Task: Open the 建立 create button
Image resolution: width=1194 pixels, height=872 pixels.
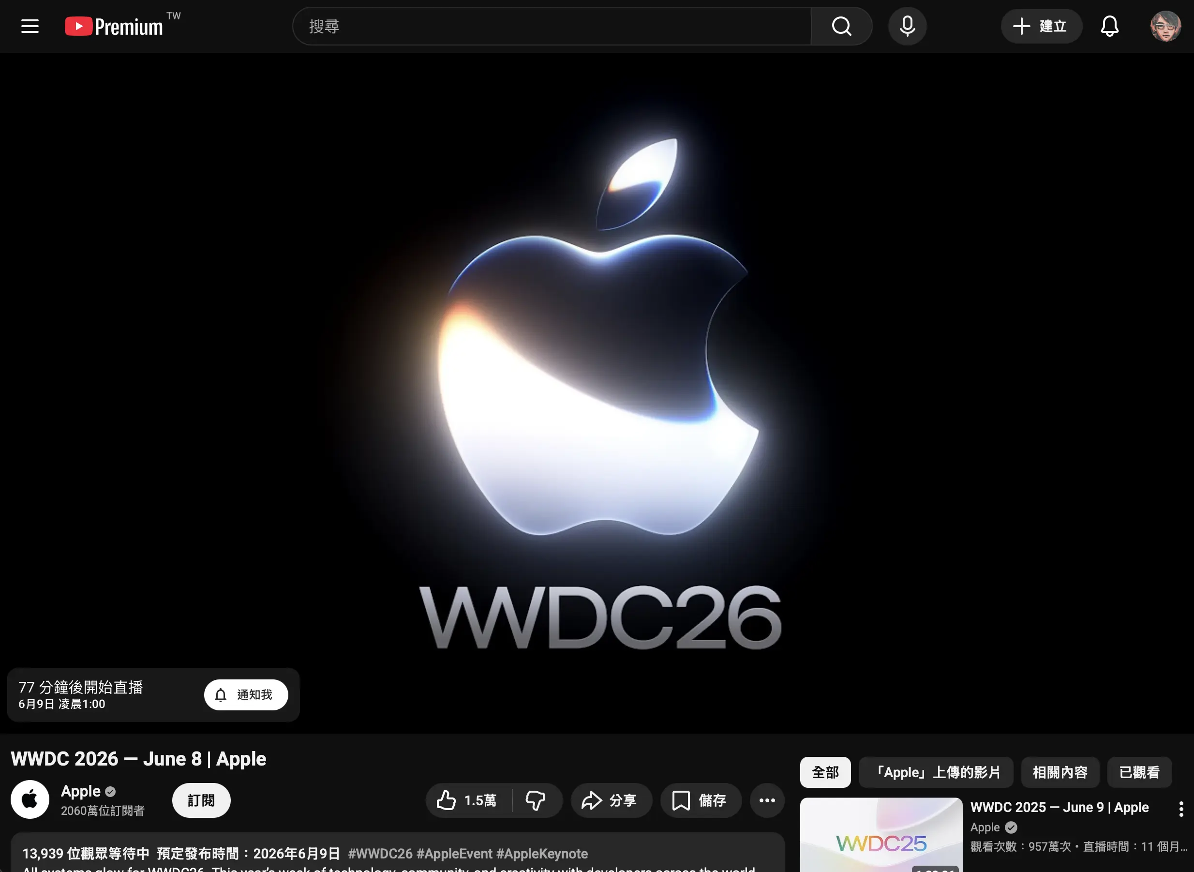Action: pyautogui.click(x=1041, y=26)
